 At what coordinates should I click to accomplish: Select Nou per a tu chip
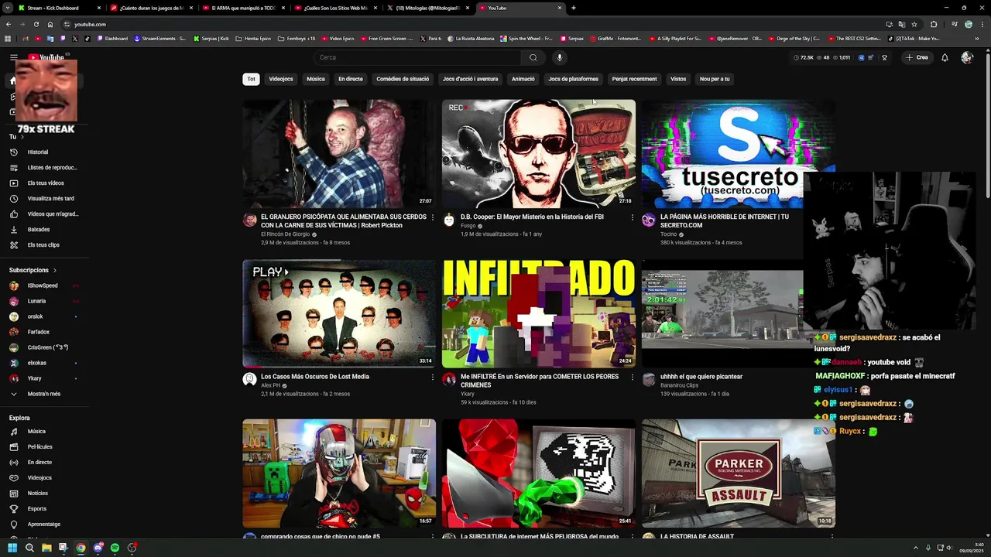tap(715, 79)
